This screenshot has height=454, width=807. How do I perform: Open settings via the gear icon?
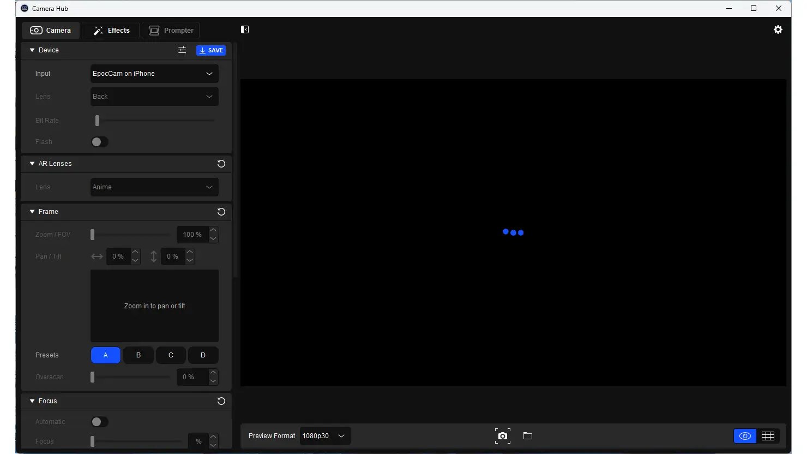pyautogui.click(x=778, y=29)
